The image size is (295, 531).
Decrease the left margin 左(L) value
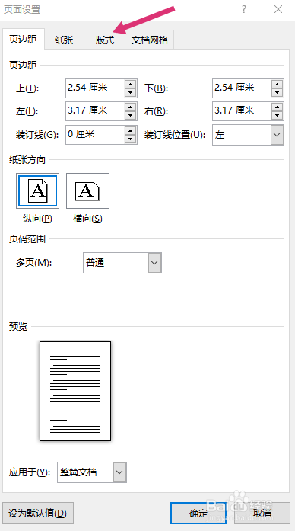point(130,115)
